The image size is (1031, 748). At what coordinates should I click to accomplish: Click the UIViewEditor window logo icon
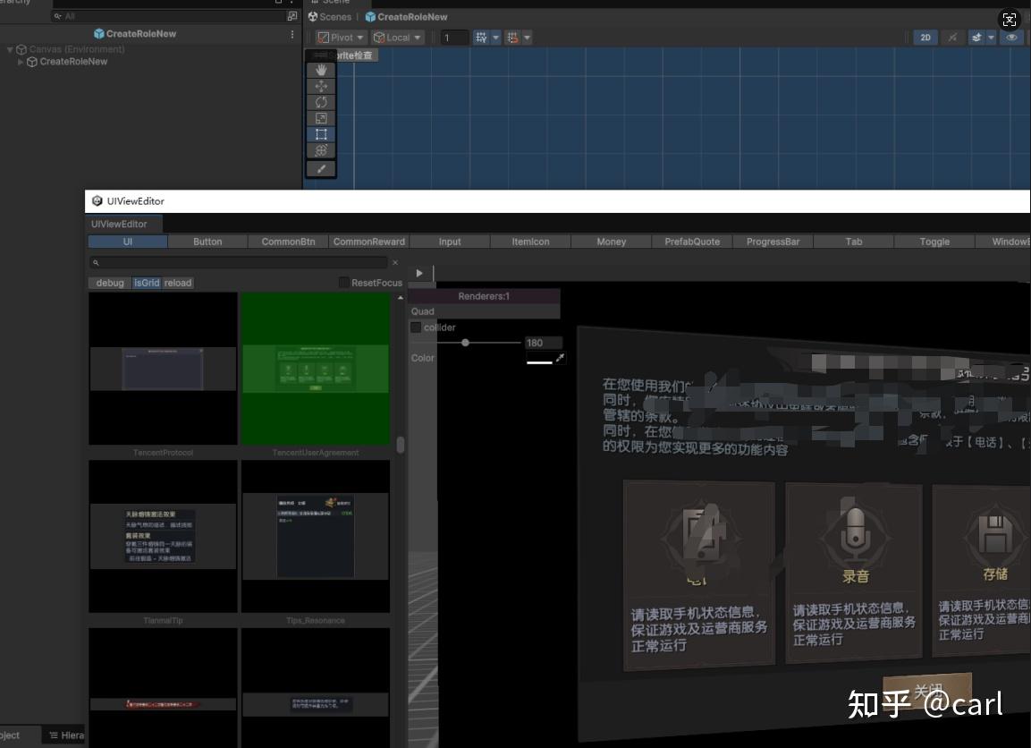click(x=97, y=200)
